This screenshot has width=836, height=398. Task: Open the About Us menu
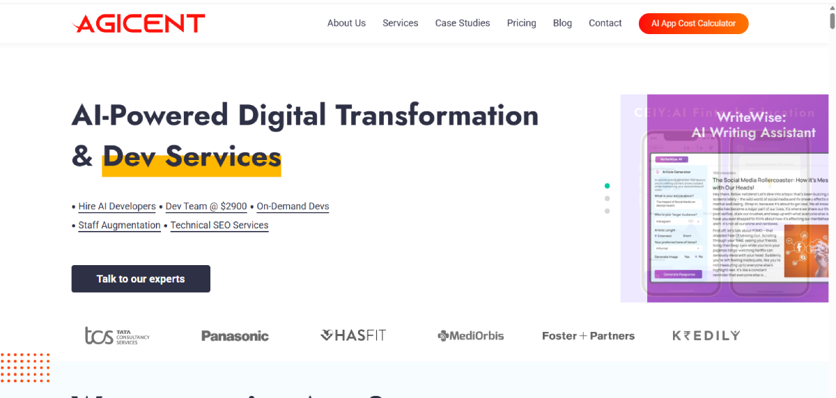click(346, 23)
